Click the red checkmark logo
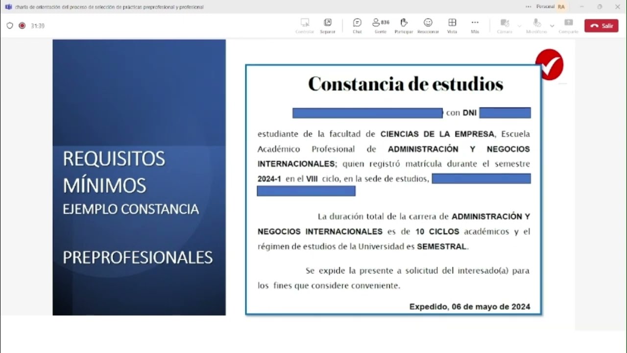The height and width of the screenshot is (353, 627). coord(549,64)
